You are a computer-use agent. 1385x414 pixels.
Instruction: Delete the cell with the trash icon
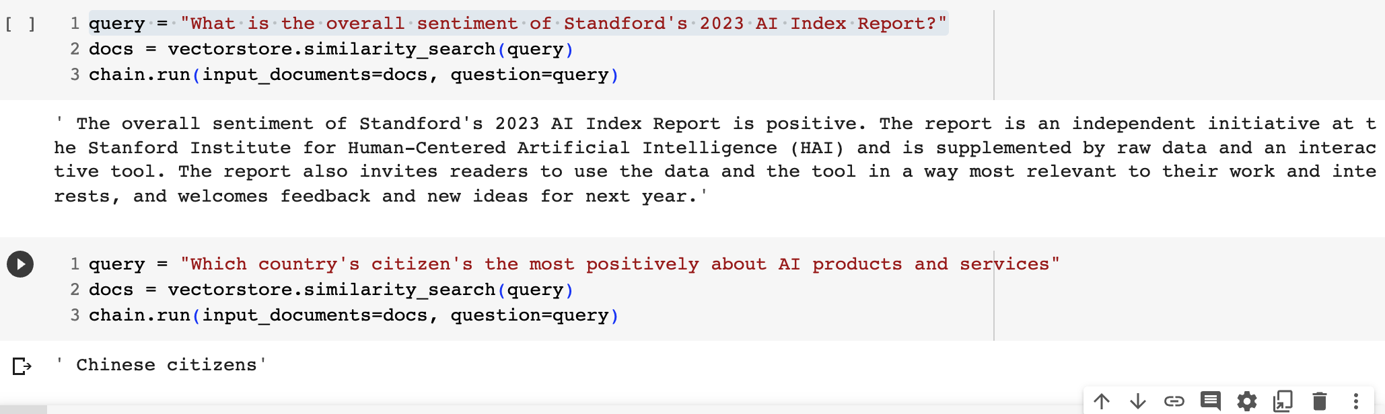(1320, 401)
